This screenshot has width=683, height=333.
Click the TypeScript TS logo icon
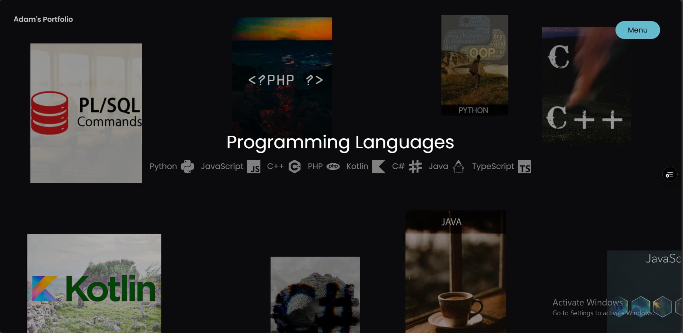click(x=524, y=167)
